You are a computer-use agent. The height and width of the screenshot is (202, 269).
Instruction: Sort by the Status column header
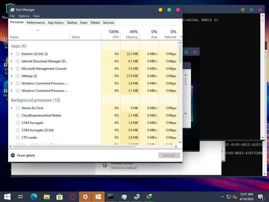tap(85, 34)
